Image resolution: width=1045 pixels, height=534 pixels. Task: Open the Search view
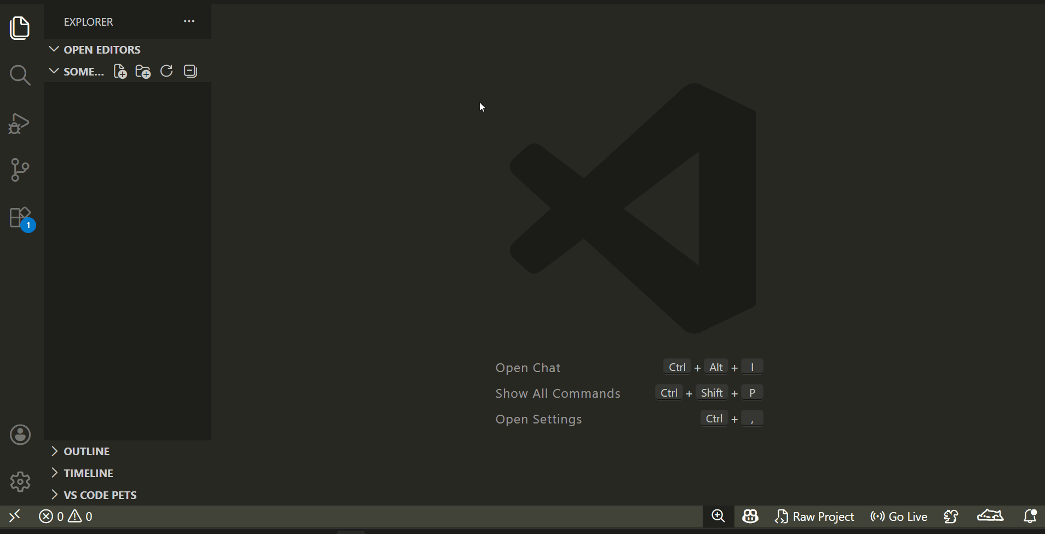(x=20, y=75)
